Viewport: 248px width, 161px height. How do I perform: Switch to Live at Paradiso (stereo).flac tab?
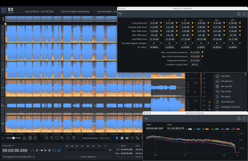75,11
